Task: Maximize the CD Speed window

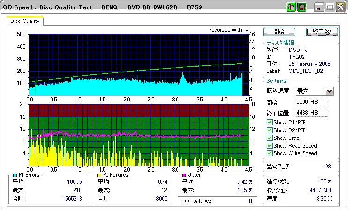Action: (330, 8)
